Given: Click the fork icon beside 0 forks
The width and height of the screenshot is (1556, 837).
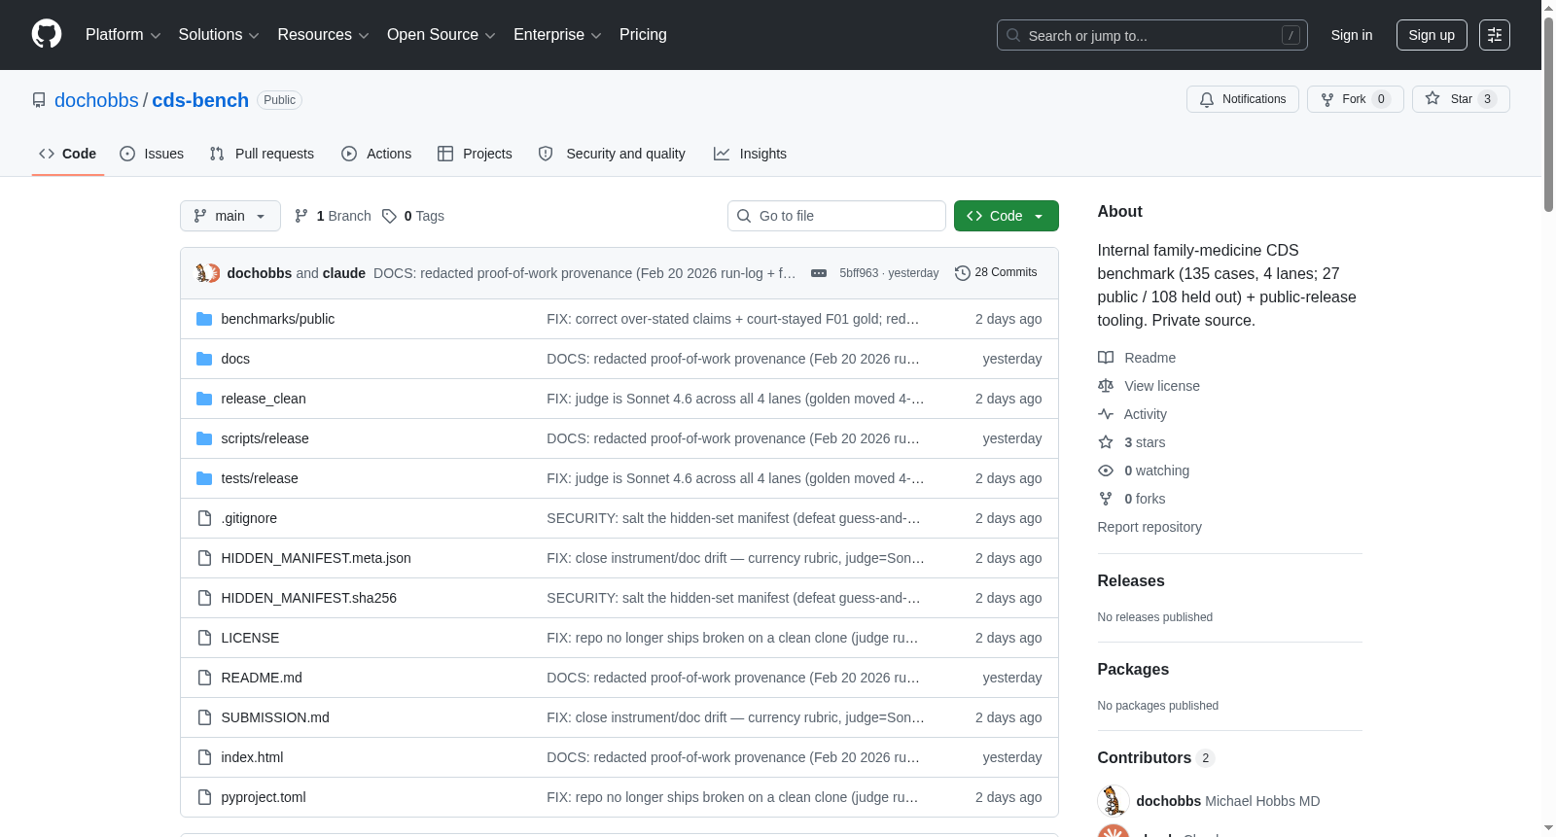Looking at the screenshot, I should pyautogui.click(x=1106, y=499).
